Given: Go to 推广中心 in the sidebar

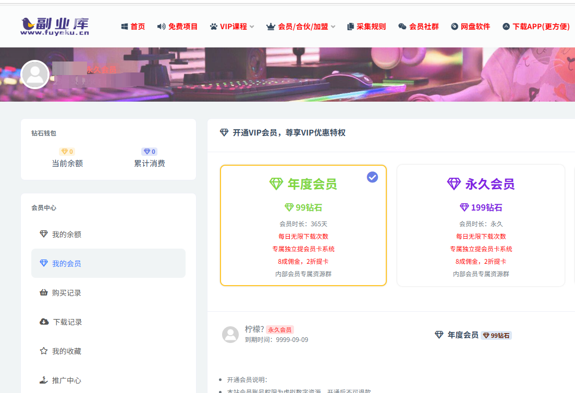Looking at the screenshot, I should tap(108, 380).
